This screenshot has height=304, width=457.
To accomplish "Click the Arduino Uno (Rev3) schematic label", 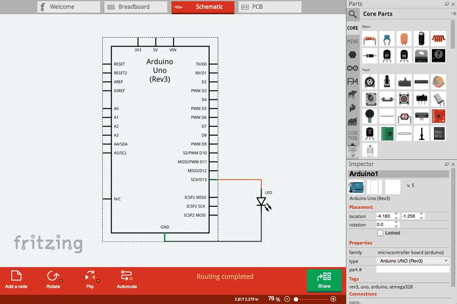I will click(x=160, y=70).
